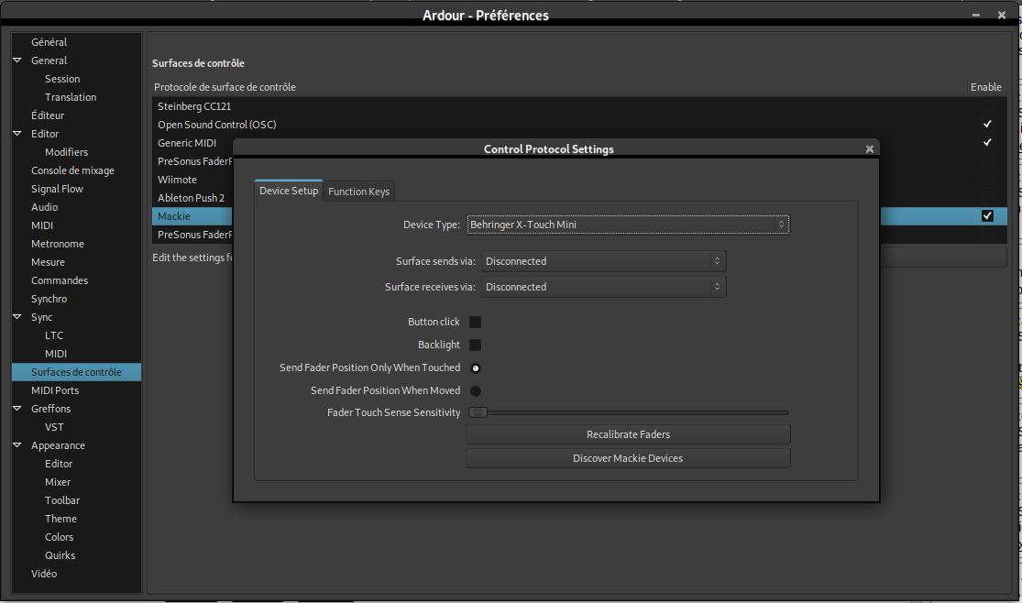The image size is (1022, 603).
Task: Select VST under Greffons
Action: [54, 427]
